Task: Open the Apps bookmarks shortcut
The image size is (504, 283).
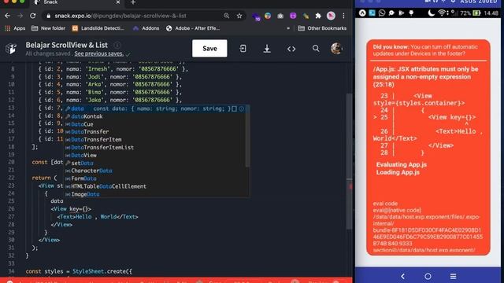Action: (15, 28)
